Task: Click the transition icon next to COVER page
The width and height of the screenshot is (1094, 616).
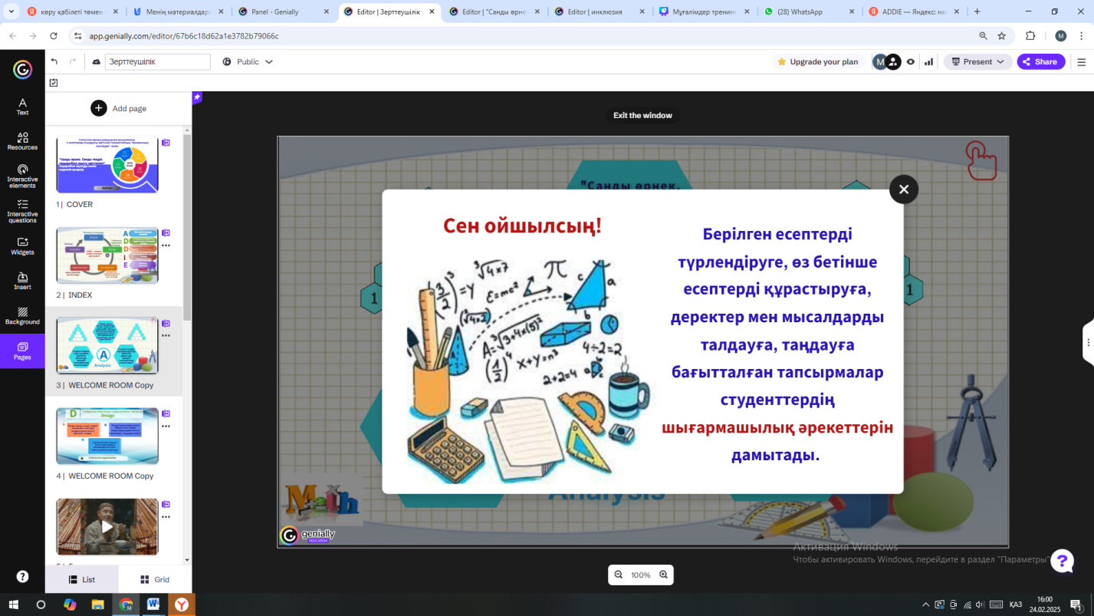Action: [x=166, y=143]
